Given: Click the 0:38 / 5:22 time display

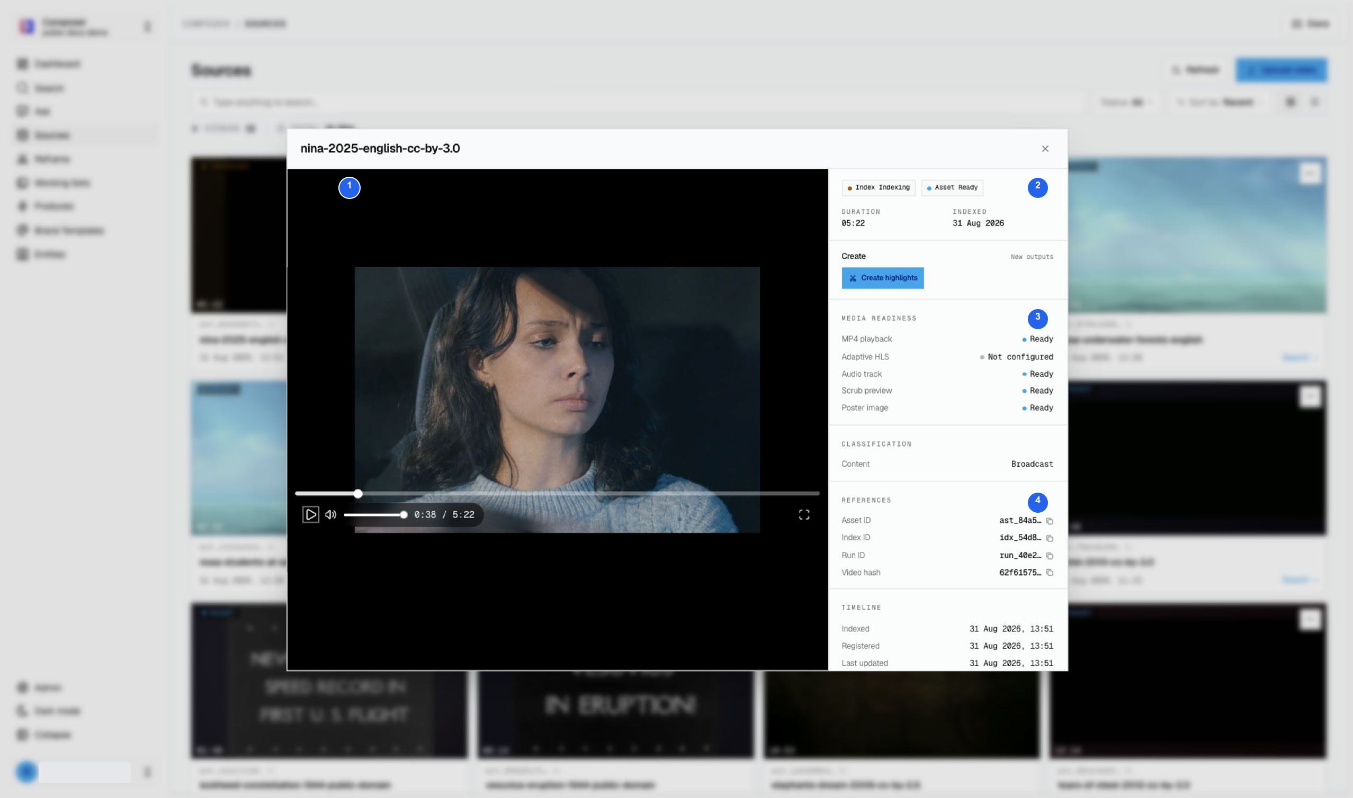Looking at the screenshot, I should click(444, 514).
